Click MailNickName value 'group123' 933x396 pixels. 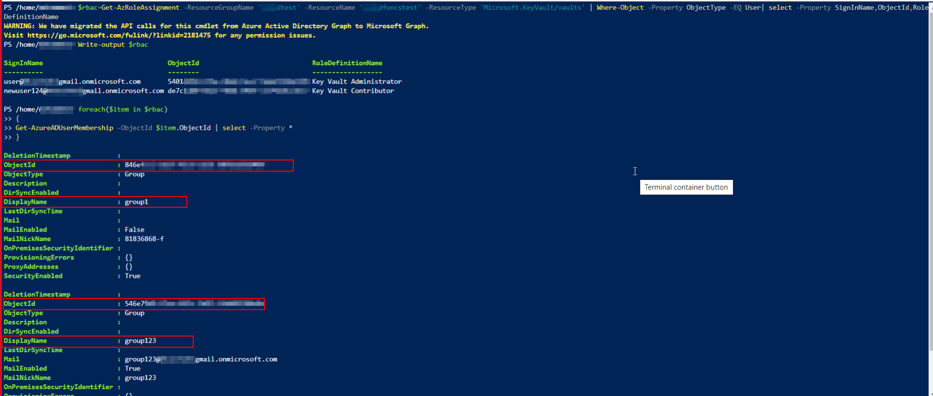pos(141,378)
